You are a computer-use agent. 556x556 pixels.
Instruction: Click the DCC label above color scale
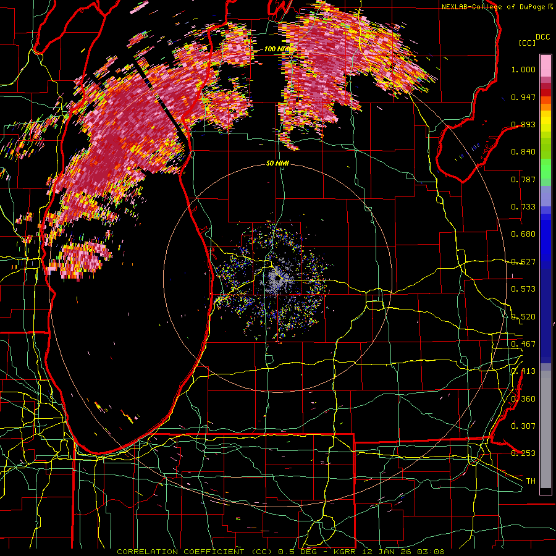542,37
